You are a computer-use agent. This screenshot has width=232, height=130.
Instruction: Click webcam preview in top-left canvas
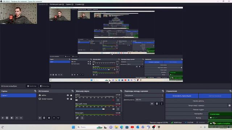pos(18,14)
